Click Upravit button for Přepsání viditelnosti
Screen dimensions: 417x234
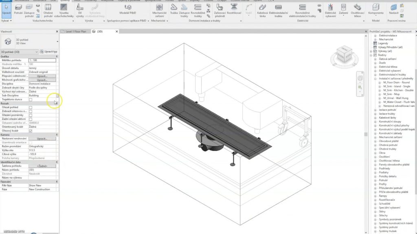pos(42,76)
